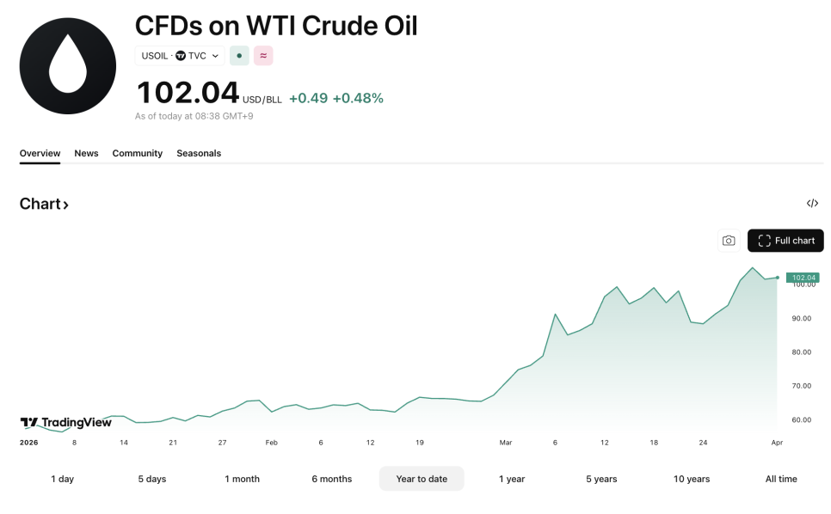Open the Full chart view
Screen dimensions: 831x514
(785, 241)
